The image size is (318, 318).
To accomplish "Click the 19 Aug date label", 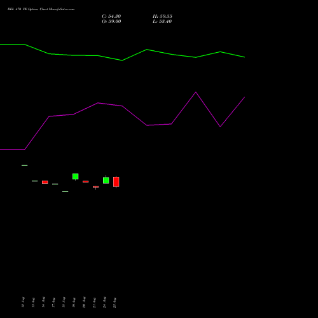I will (74, 302).
